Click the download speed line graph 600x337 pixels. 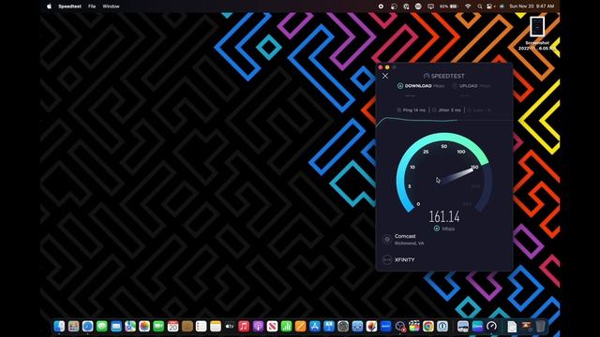443,121
